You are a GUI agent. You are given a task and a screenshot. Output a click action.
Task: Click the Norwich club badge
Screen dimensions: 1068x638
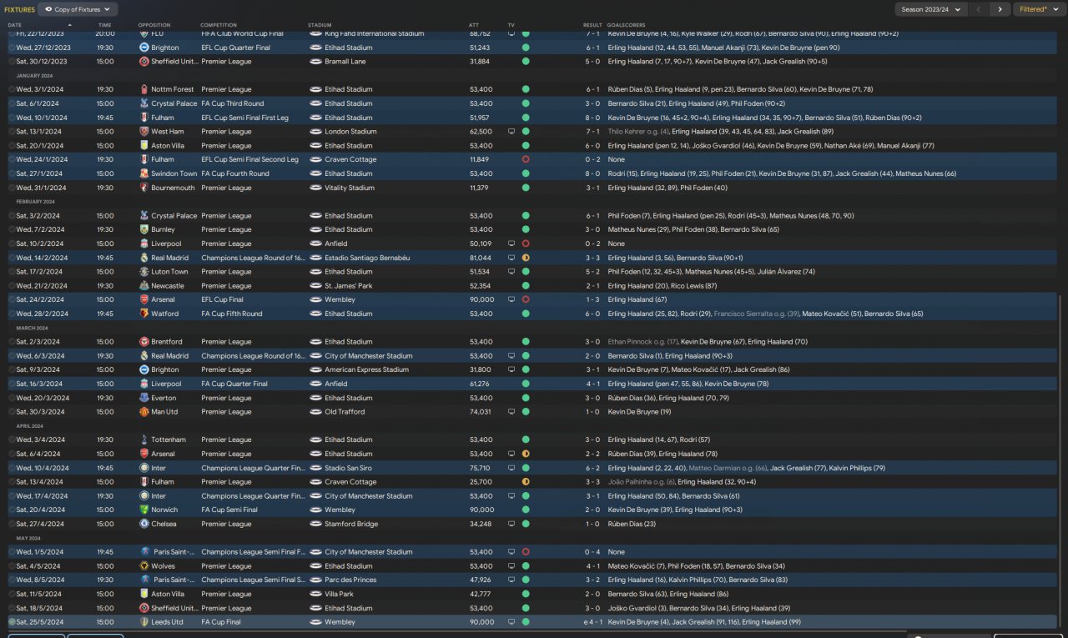(144, 510)
